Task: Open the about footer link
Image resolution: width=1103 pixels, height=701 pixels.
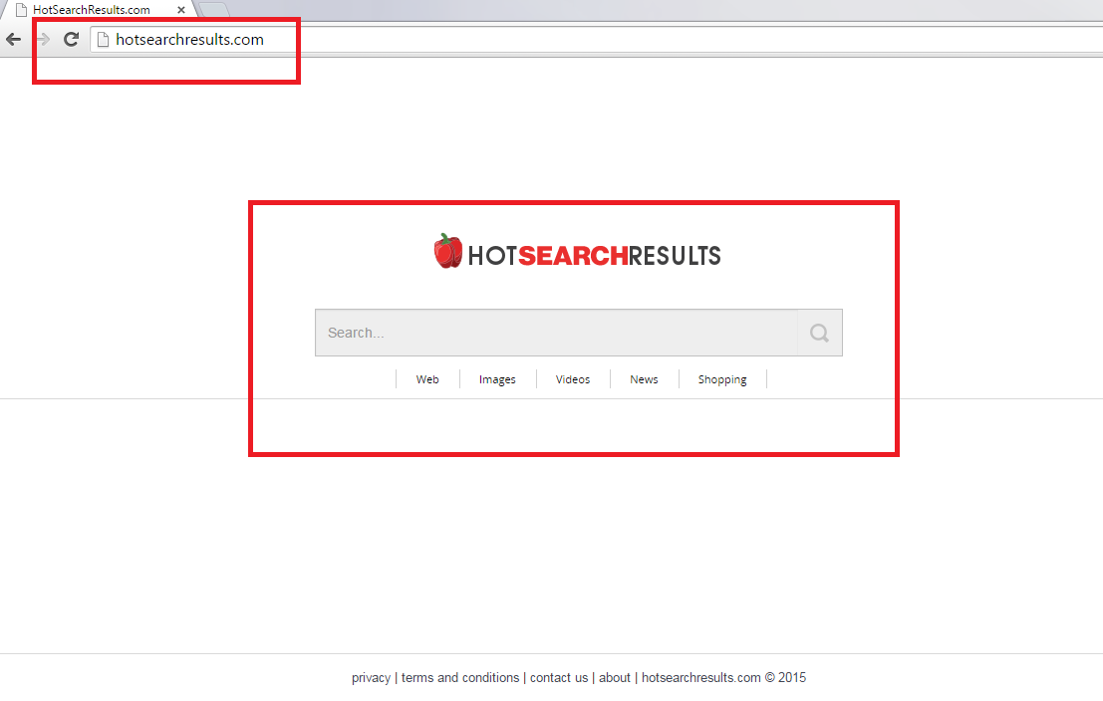Action: click(614, 678)
